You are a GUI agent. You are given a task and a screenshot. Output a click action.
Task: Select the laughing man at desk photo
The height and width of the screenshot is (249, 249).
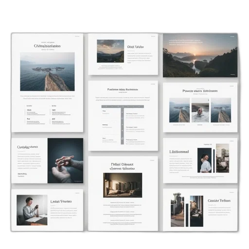(x=32, y=210)
